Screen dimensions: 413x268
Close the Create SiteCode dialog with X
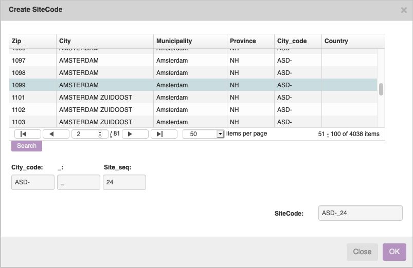click(x=404, y=10)
